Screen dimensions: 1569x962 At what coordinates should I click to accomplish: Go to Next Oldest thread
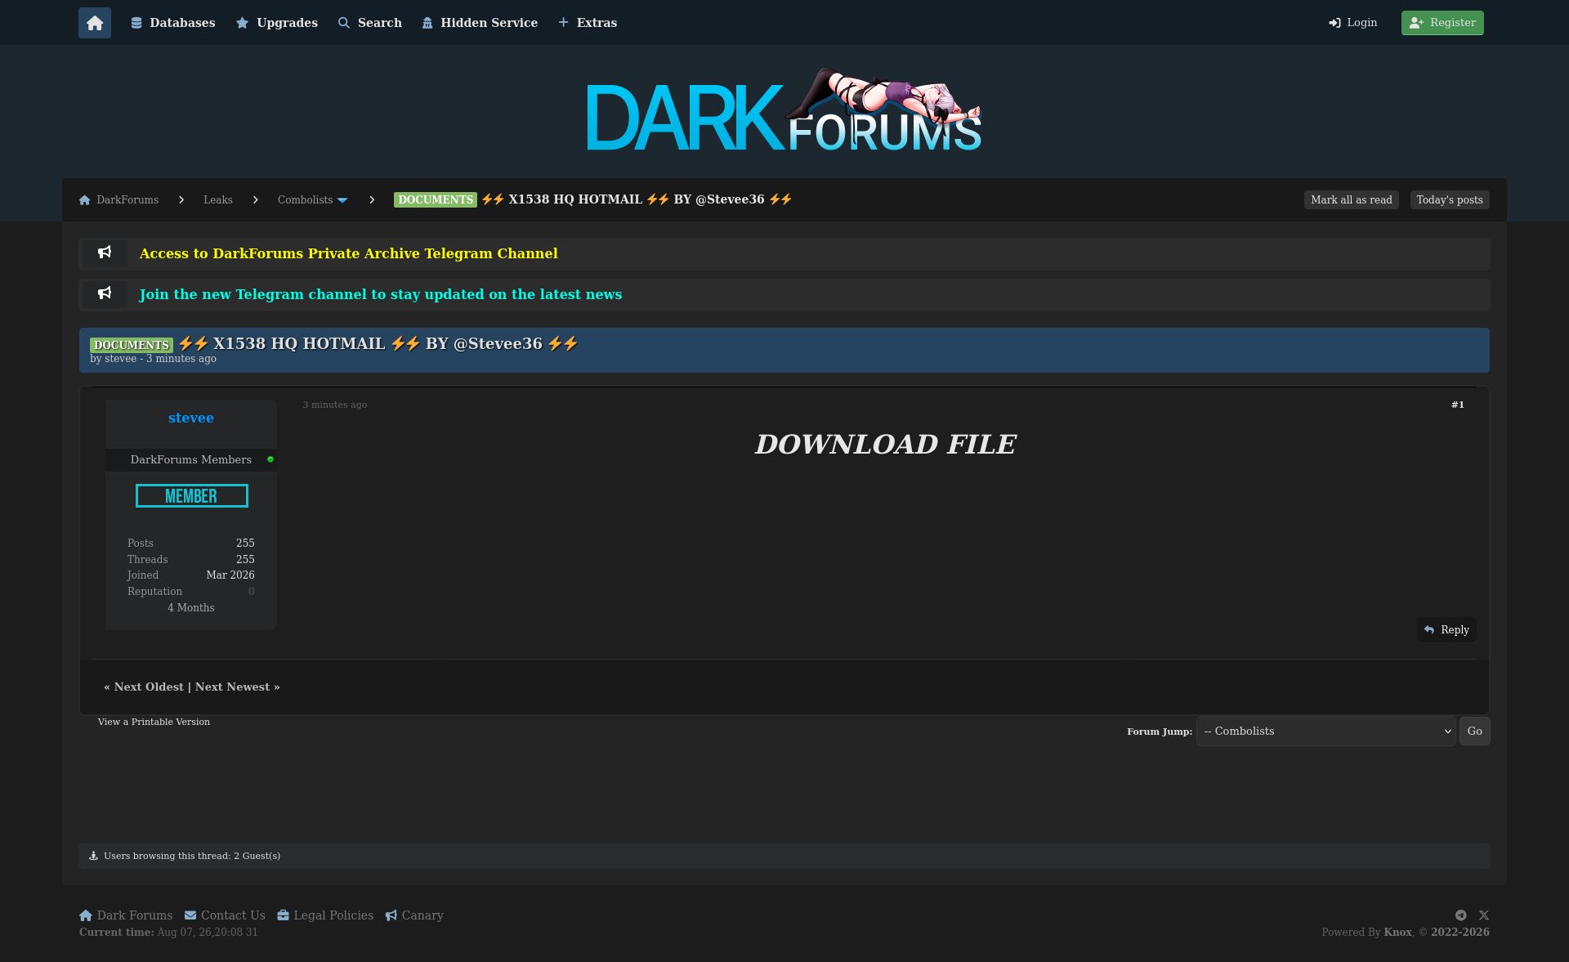pos(149,687)
